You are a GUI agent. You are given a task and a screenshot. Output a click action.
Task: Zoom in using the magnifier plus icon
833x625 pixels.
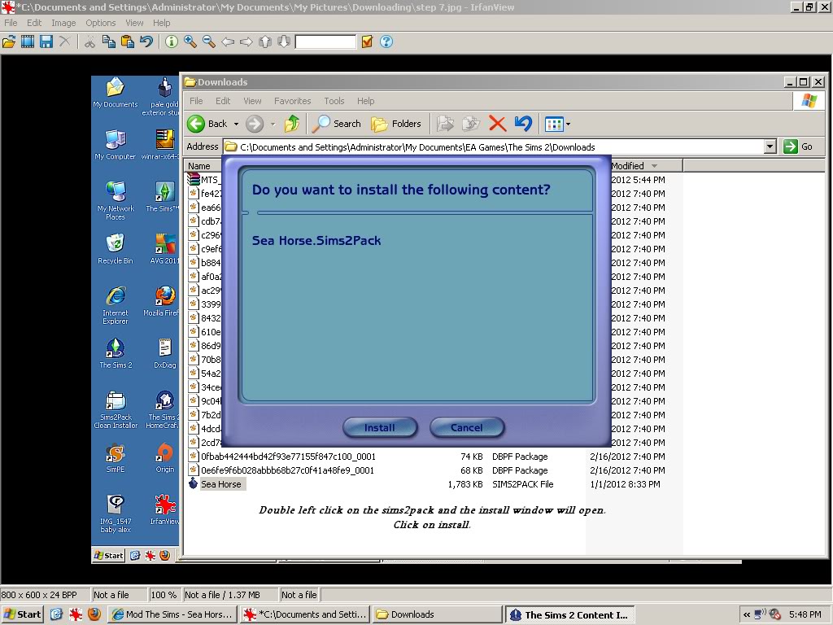coord(190,42)
